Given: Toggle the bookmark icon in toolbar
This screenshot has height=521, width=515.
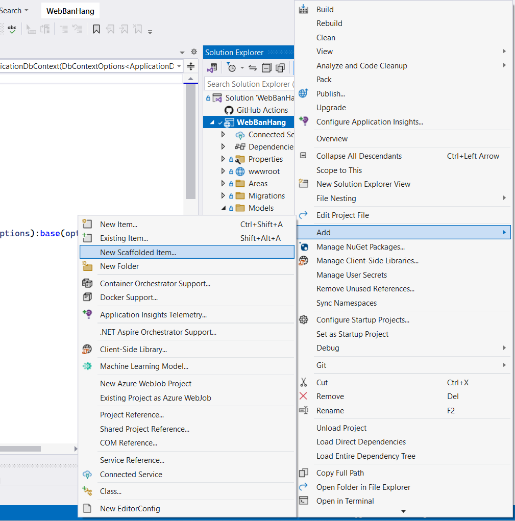Looking at the screenshot, I should point(96,29).
